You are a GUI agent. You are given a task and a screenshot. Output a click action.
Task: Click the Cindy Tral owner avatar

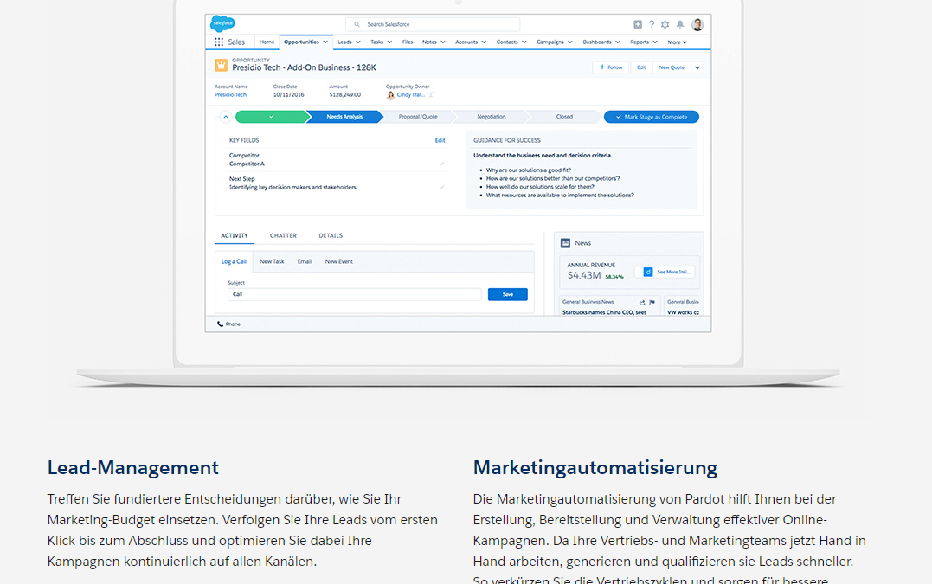[x=390, y=95]
